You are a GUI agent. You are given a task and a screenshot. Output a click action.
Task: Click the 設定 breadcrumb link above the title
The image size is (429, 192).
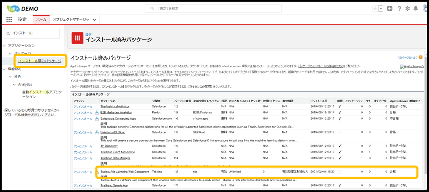coord(88,34)
